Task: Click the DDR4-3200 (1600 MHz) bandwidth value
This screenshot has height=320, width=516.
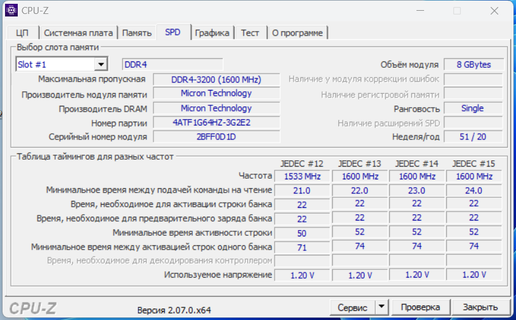Action: [x=216, y=80]
